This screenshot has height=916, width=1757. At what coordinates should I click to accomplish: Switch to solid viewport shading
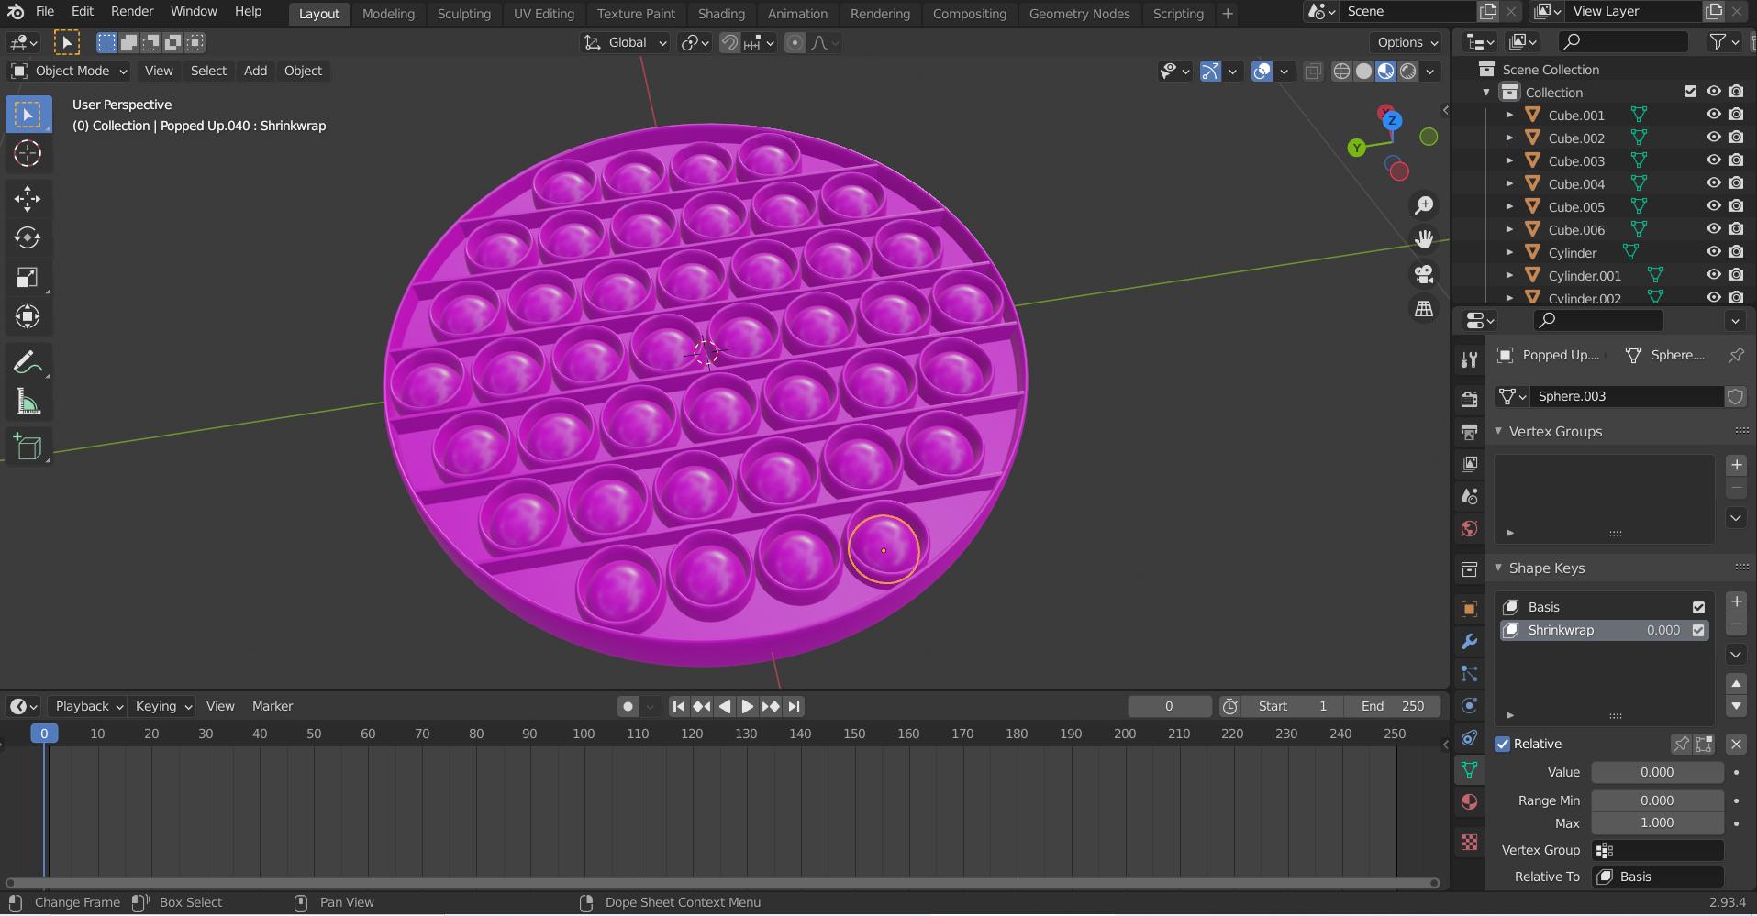click(1363, 71)
